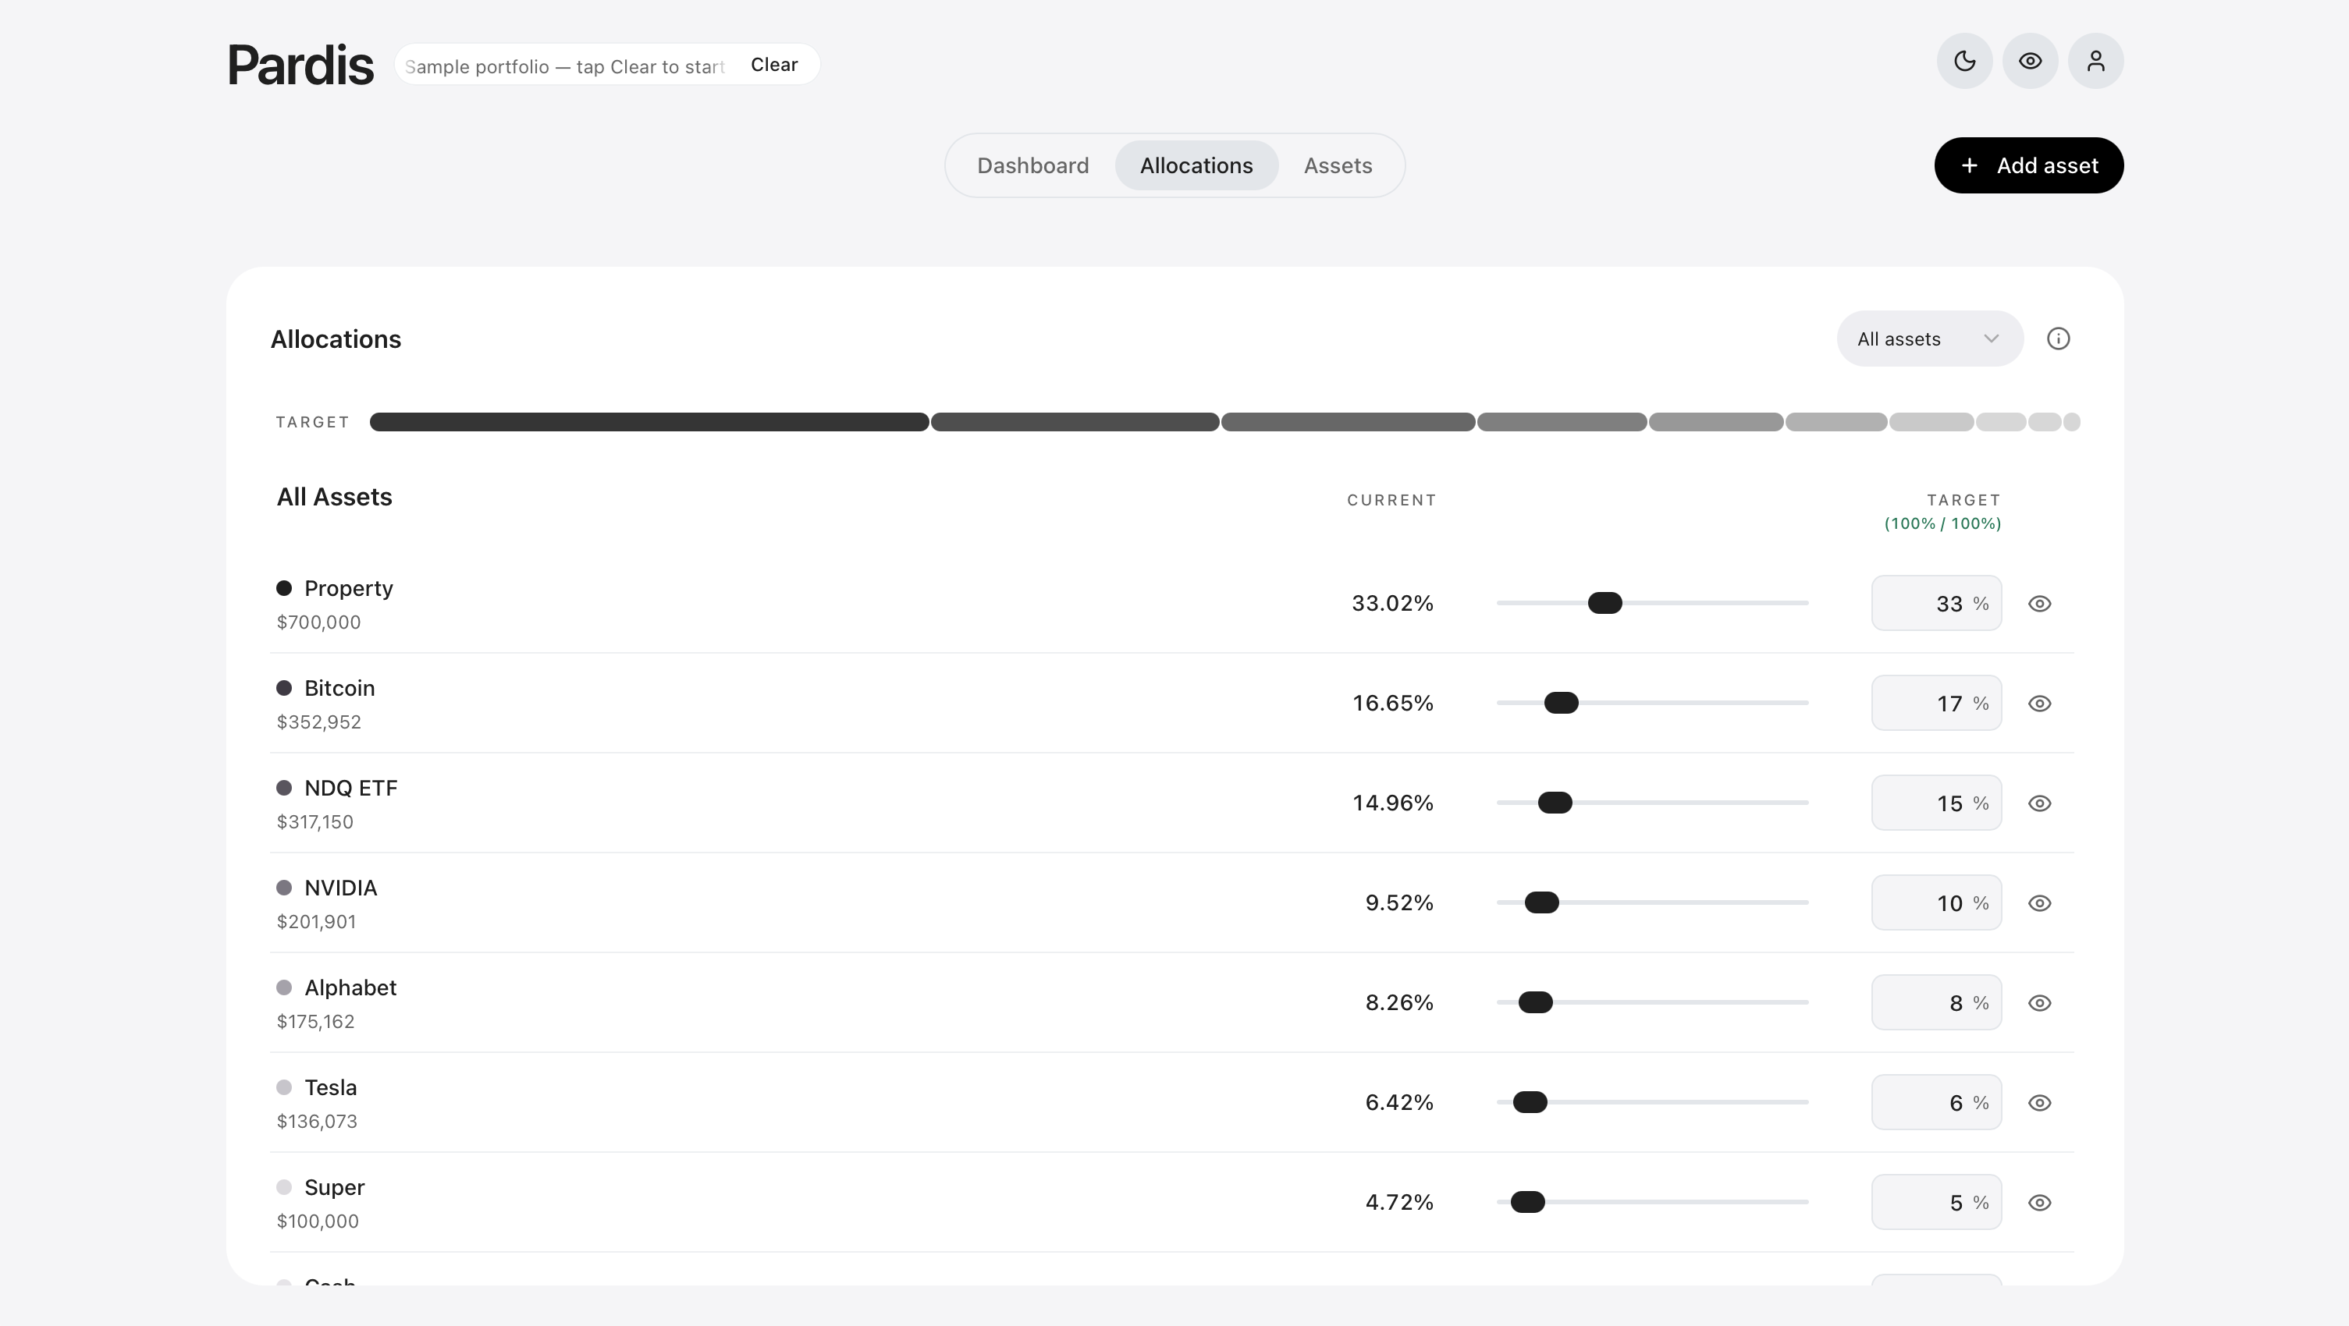Click the Bitcoin asset name
The height and width of the screenshot is (1326, 2349).
click(x=339, y=688)
